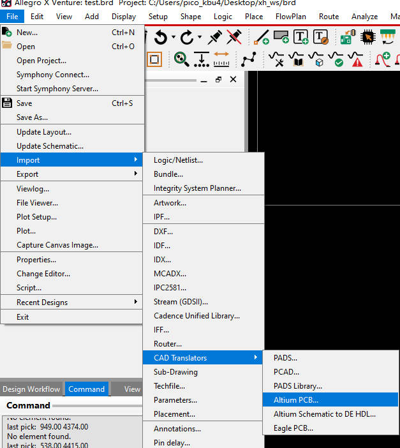This screenshot has height=448, width=400.
Task: Select the Add Shape tool
Action: 281,37
